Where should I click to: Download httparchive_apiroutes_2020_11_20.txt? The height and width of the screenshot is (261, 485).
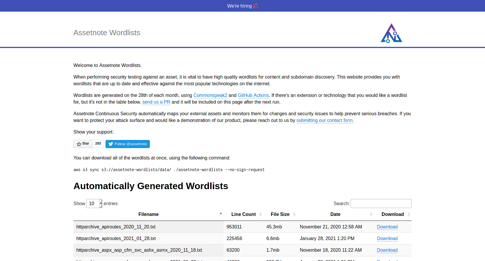pos(387,227)
